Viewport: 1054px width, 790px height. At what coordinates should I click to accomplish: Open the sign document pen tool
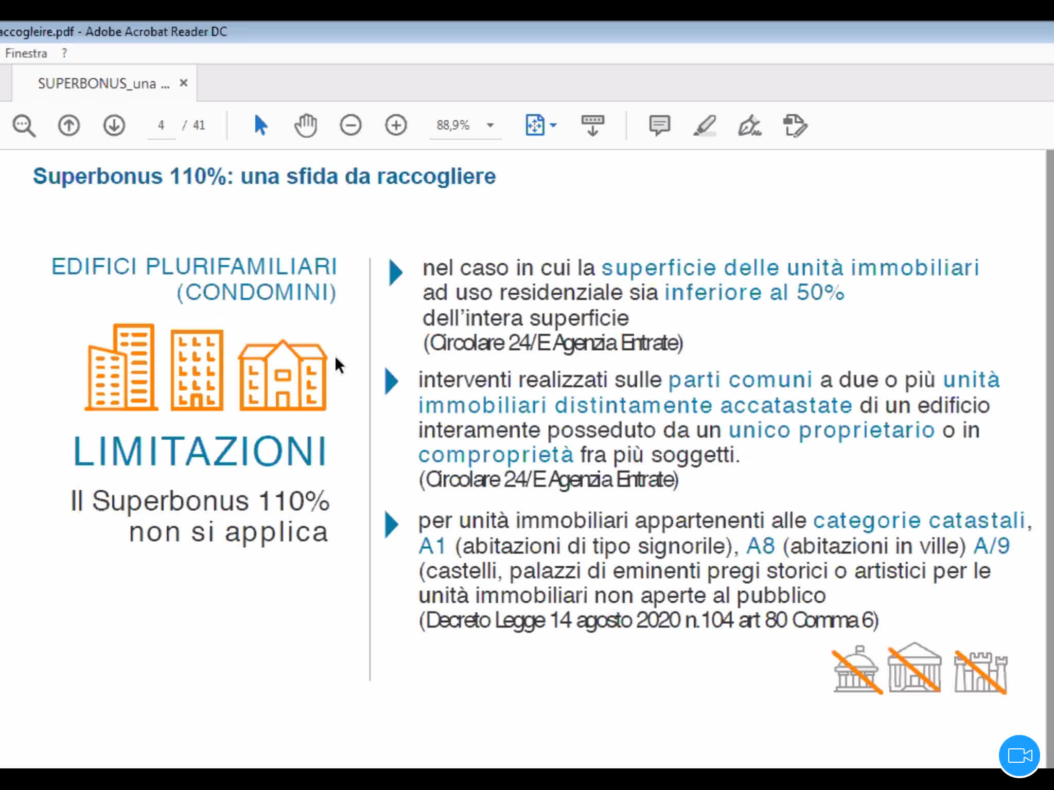[x=749, y=125]
